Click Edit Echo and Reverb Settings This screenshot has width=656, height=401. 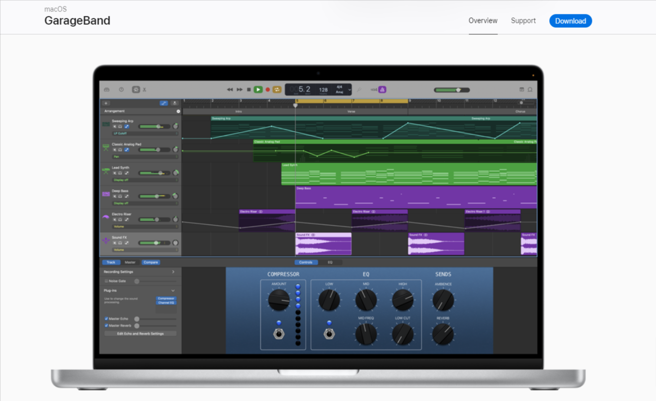point(141,334)
